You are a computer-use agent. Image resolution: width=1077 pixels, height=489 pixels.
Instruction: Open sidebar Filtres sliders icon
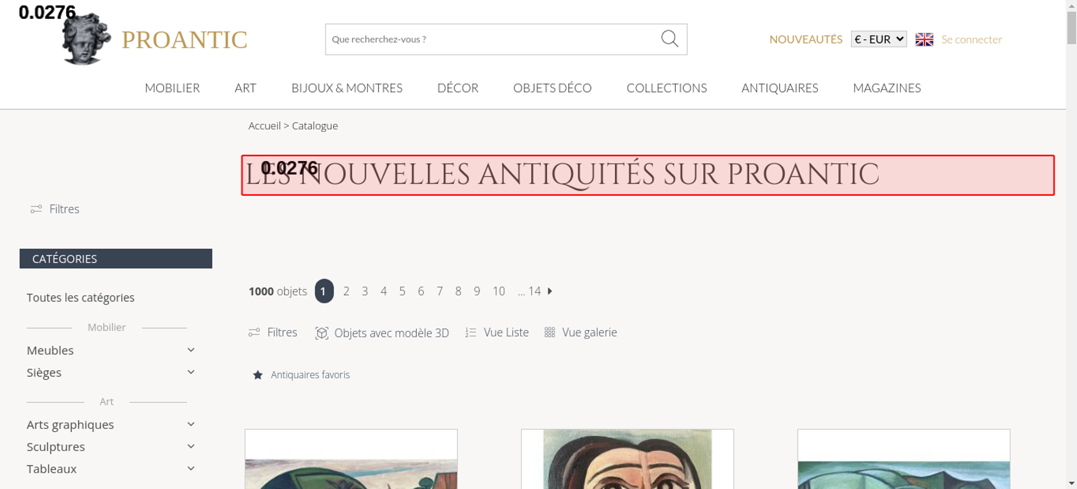point(36,209)
